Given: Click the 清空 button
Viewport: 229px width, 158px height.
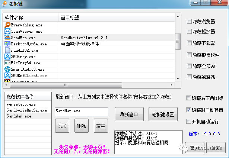Looking at the screenshot, I should [101, 126].
